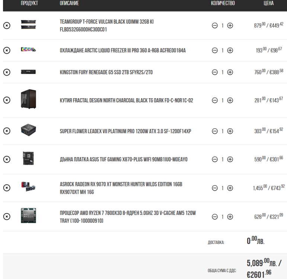Click the КОЛИЧЕСТВО column header
This screenshot has height=279, width=287.
[x=223, y=3]
